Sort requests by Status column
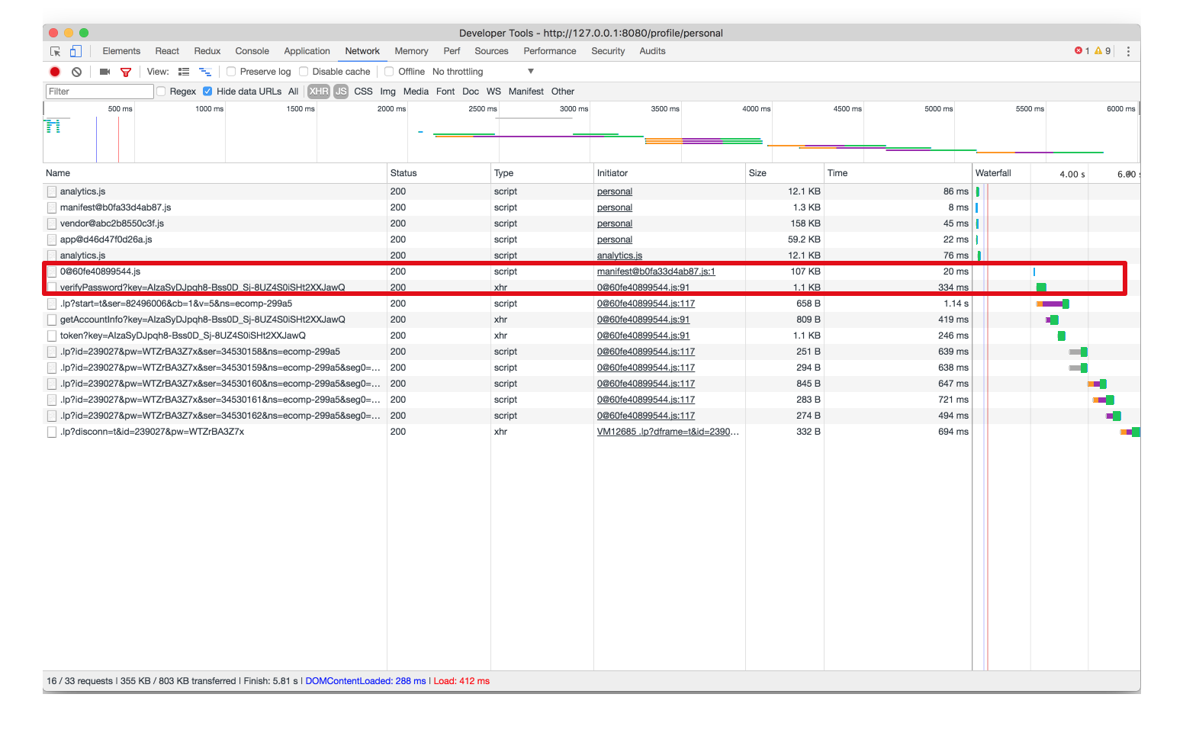Image resolution: width=1183 pixels, height=752 pixels. click(439, 173)
